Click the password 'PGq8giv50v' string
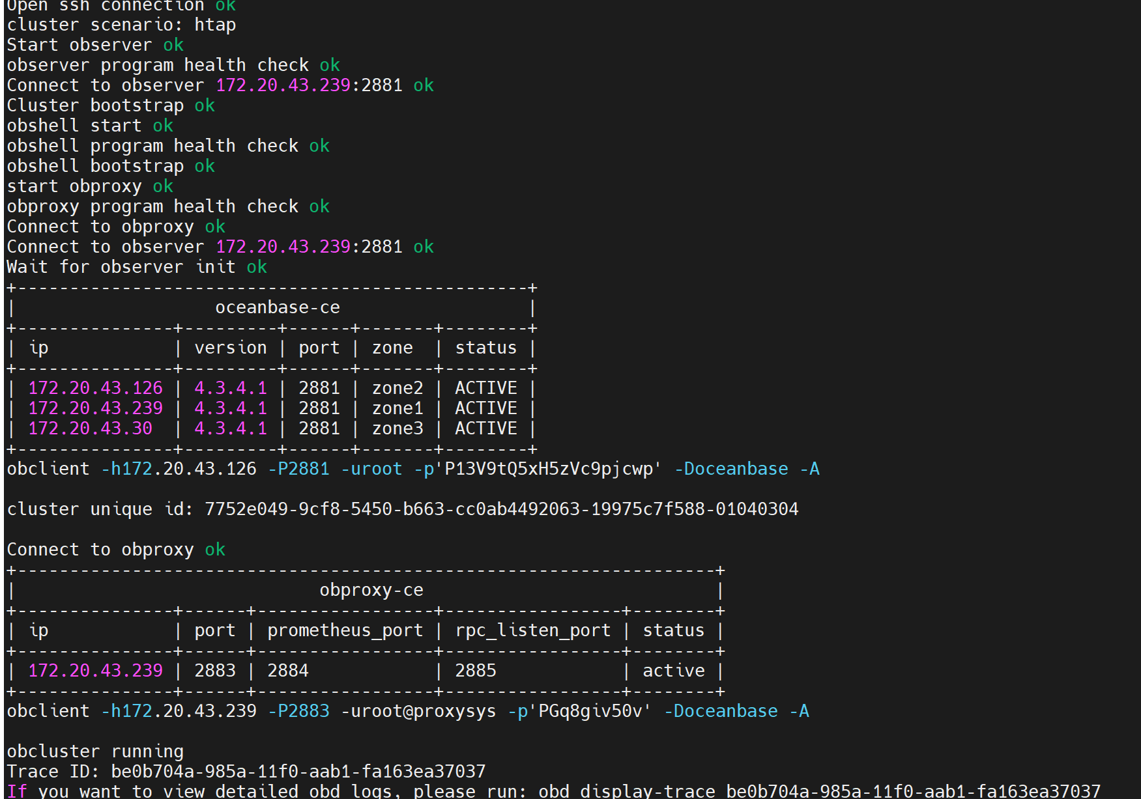 tap(590, 712)
